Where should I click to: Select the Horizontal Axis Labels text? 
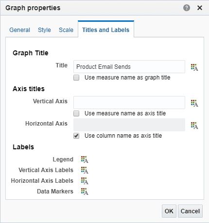(42, 181)
